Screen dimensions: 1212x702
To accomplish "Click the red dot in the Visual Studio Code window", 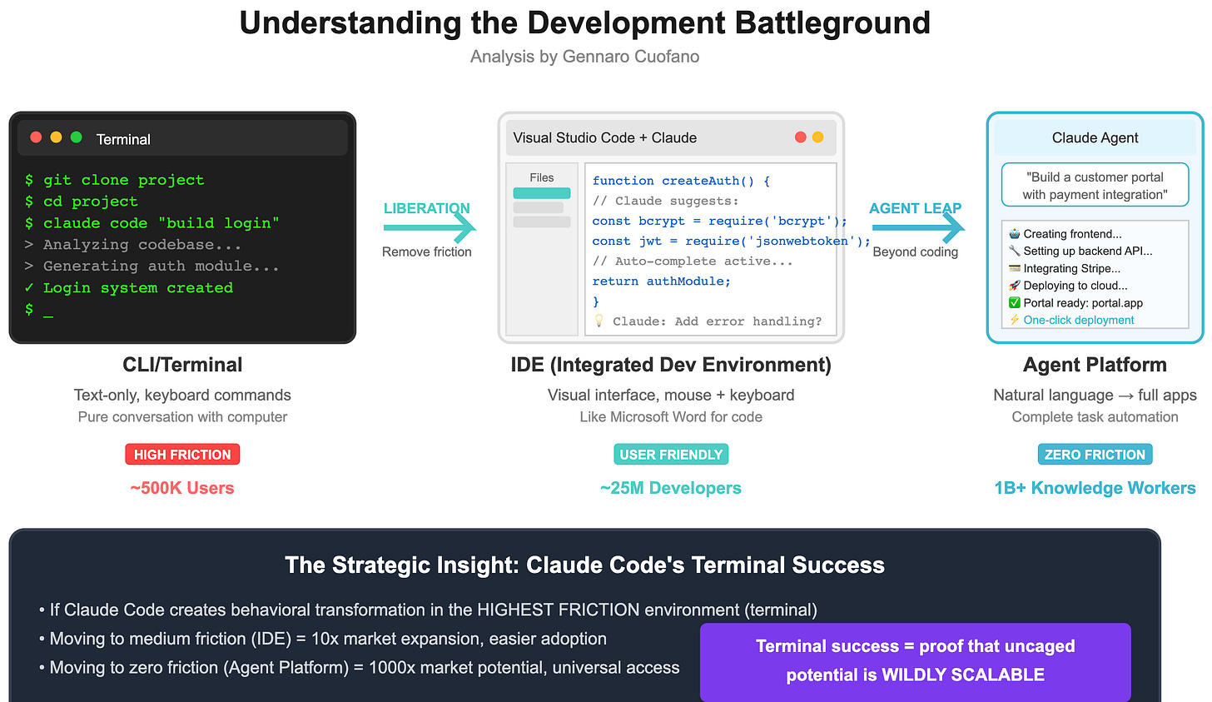I will click(x=801, y=137).
